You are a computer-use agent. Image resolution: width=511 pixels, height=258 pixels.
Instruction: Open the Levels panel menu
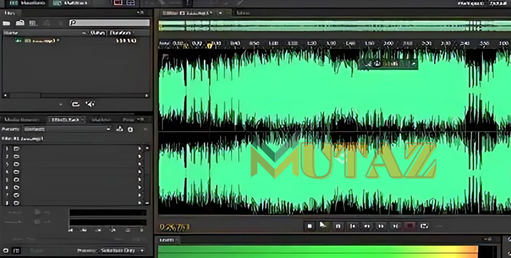click(x=488, y=239)
